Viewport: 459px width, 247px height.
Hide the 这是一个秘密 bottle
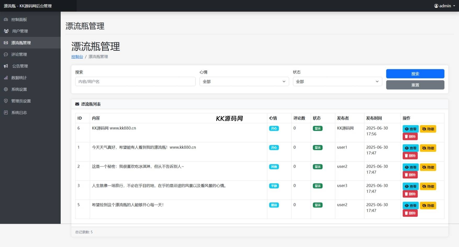click(x=428, y=167)
